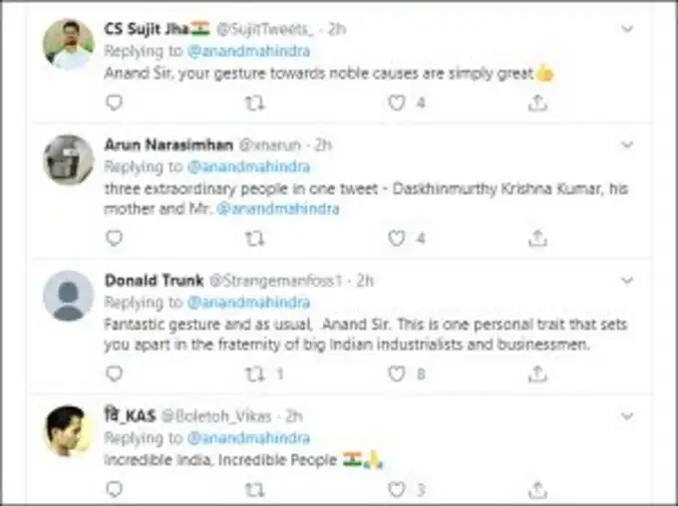Open the @anandmahindra mention in Arun's tweet text
The image size is (678, 506).
[278, 209]
